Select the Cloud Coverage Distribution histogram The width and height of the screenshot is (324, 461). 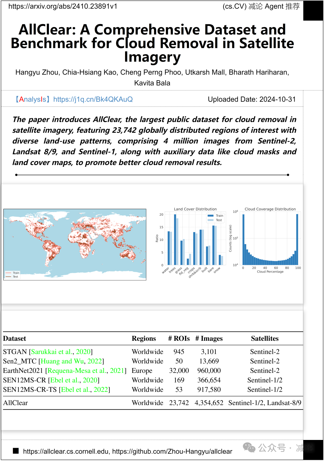265,240
